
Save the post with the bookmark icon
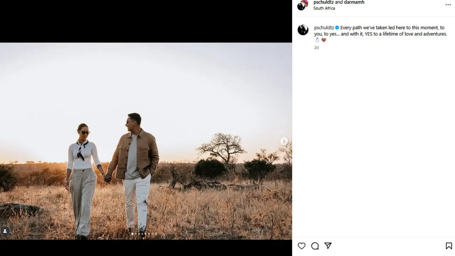tap(449, 246)
